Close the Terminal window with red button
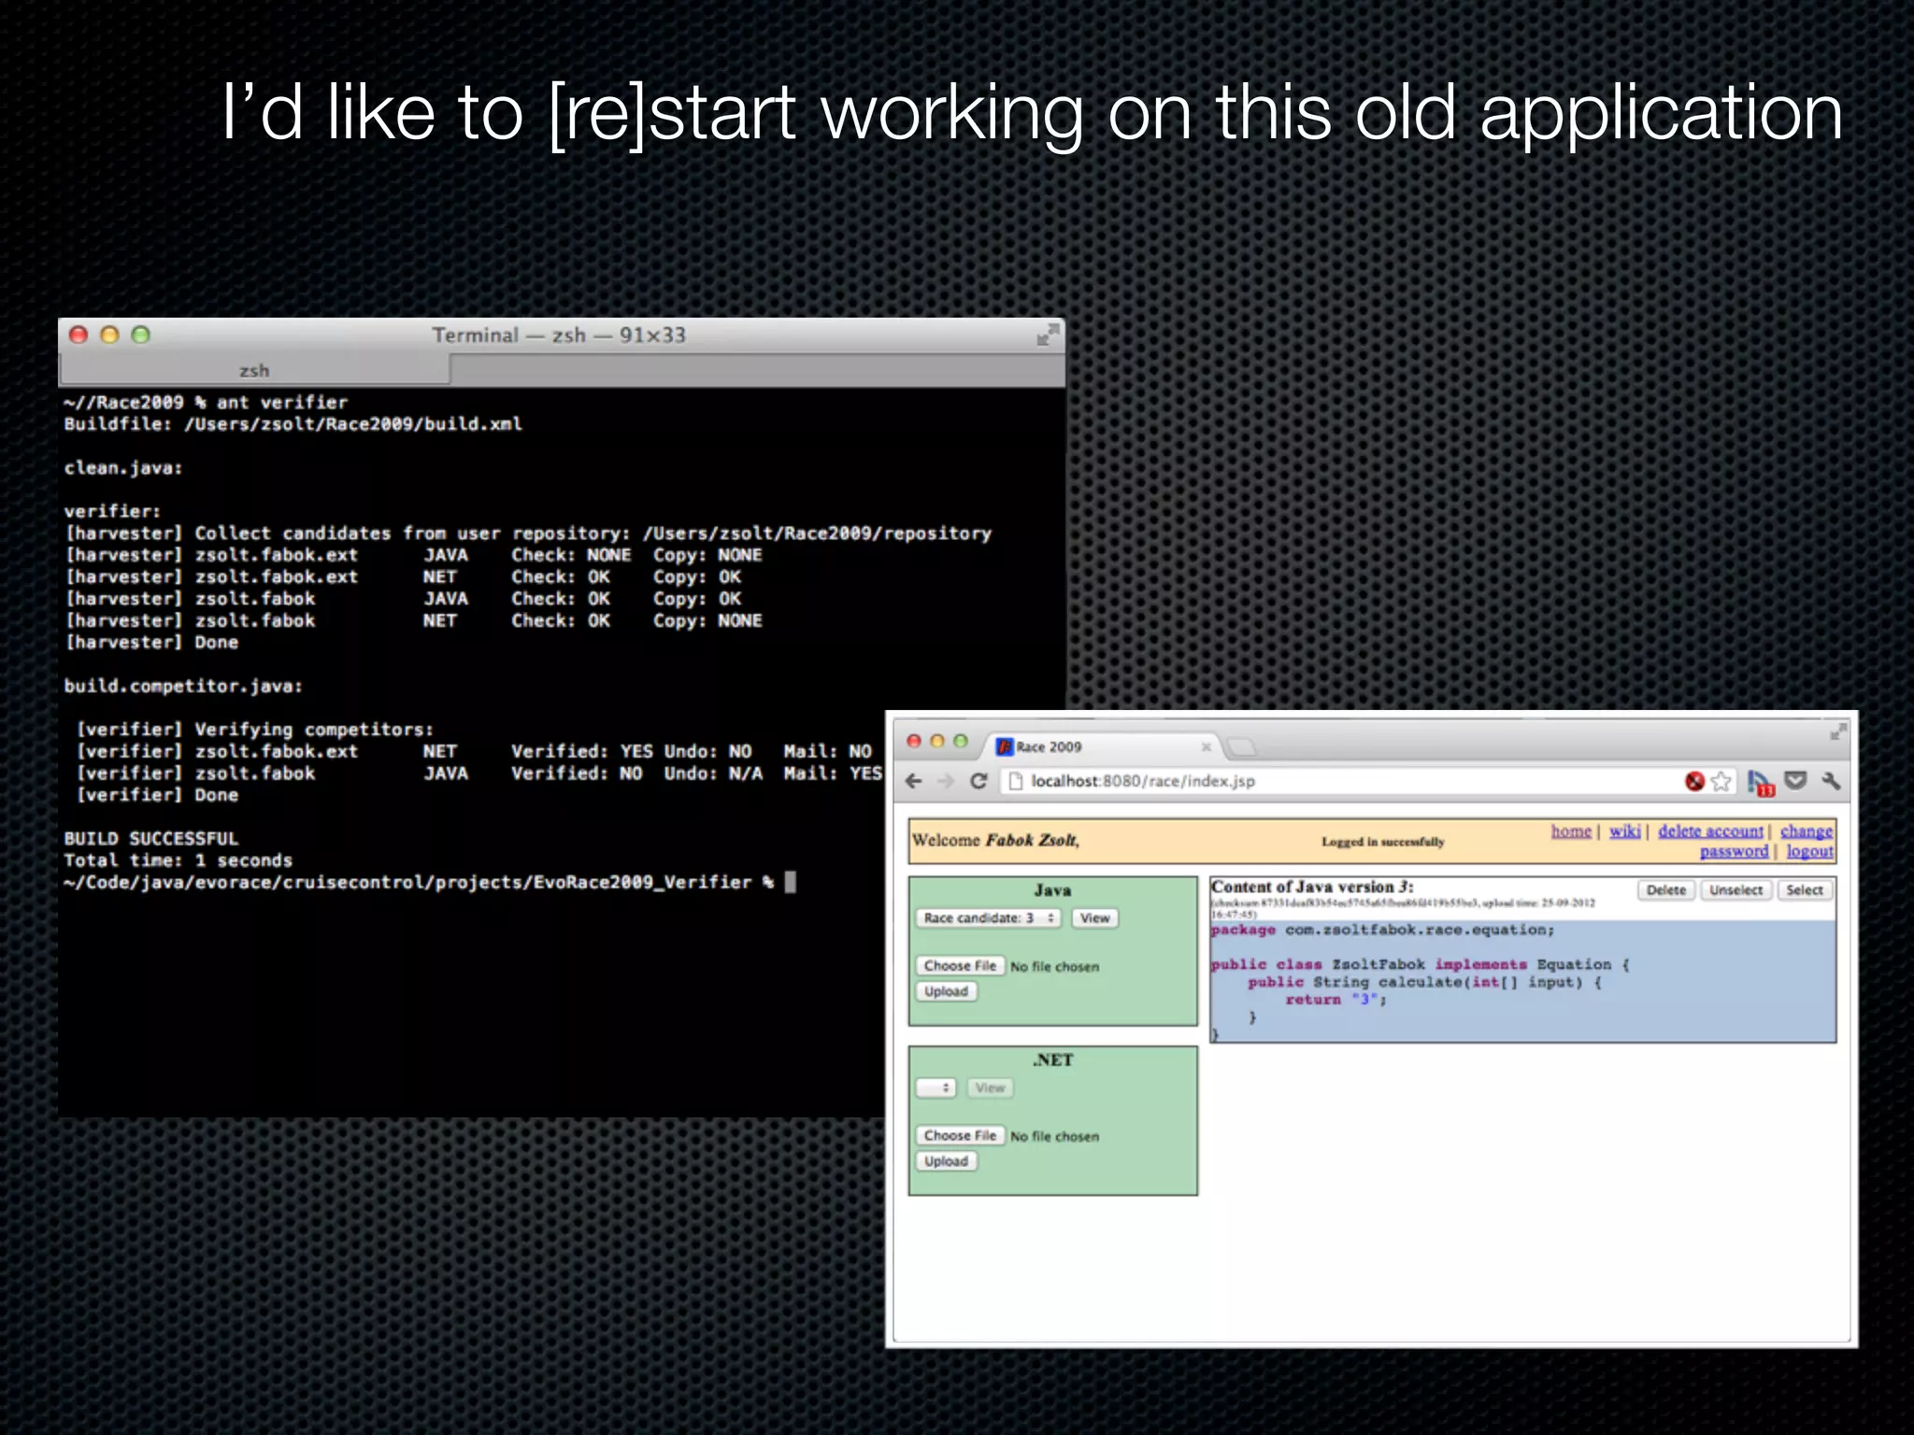The height and width of the screenshot is (1435, 1914). 79,334
